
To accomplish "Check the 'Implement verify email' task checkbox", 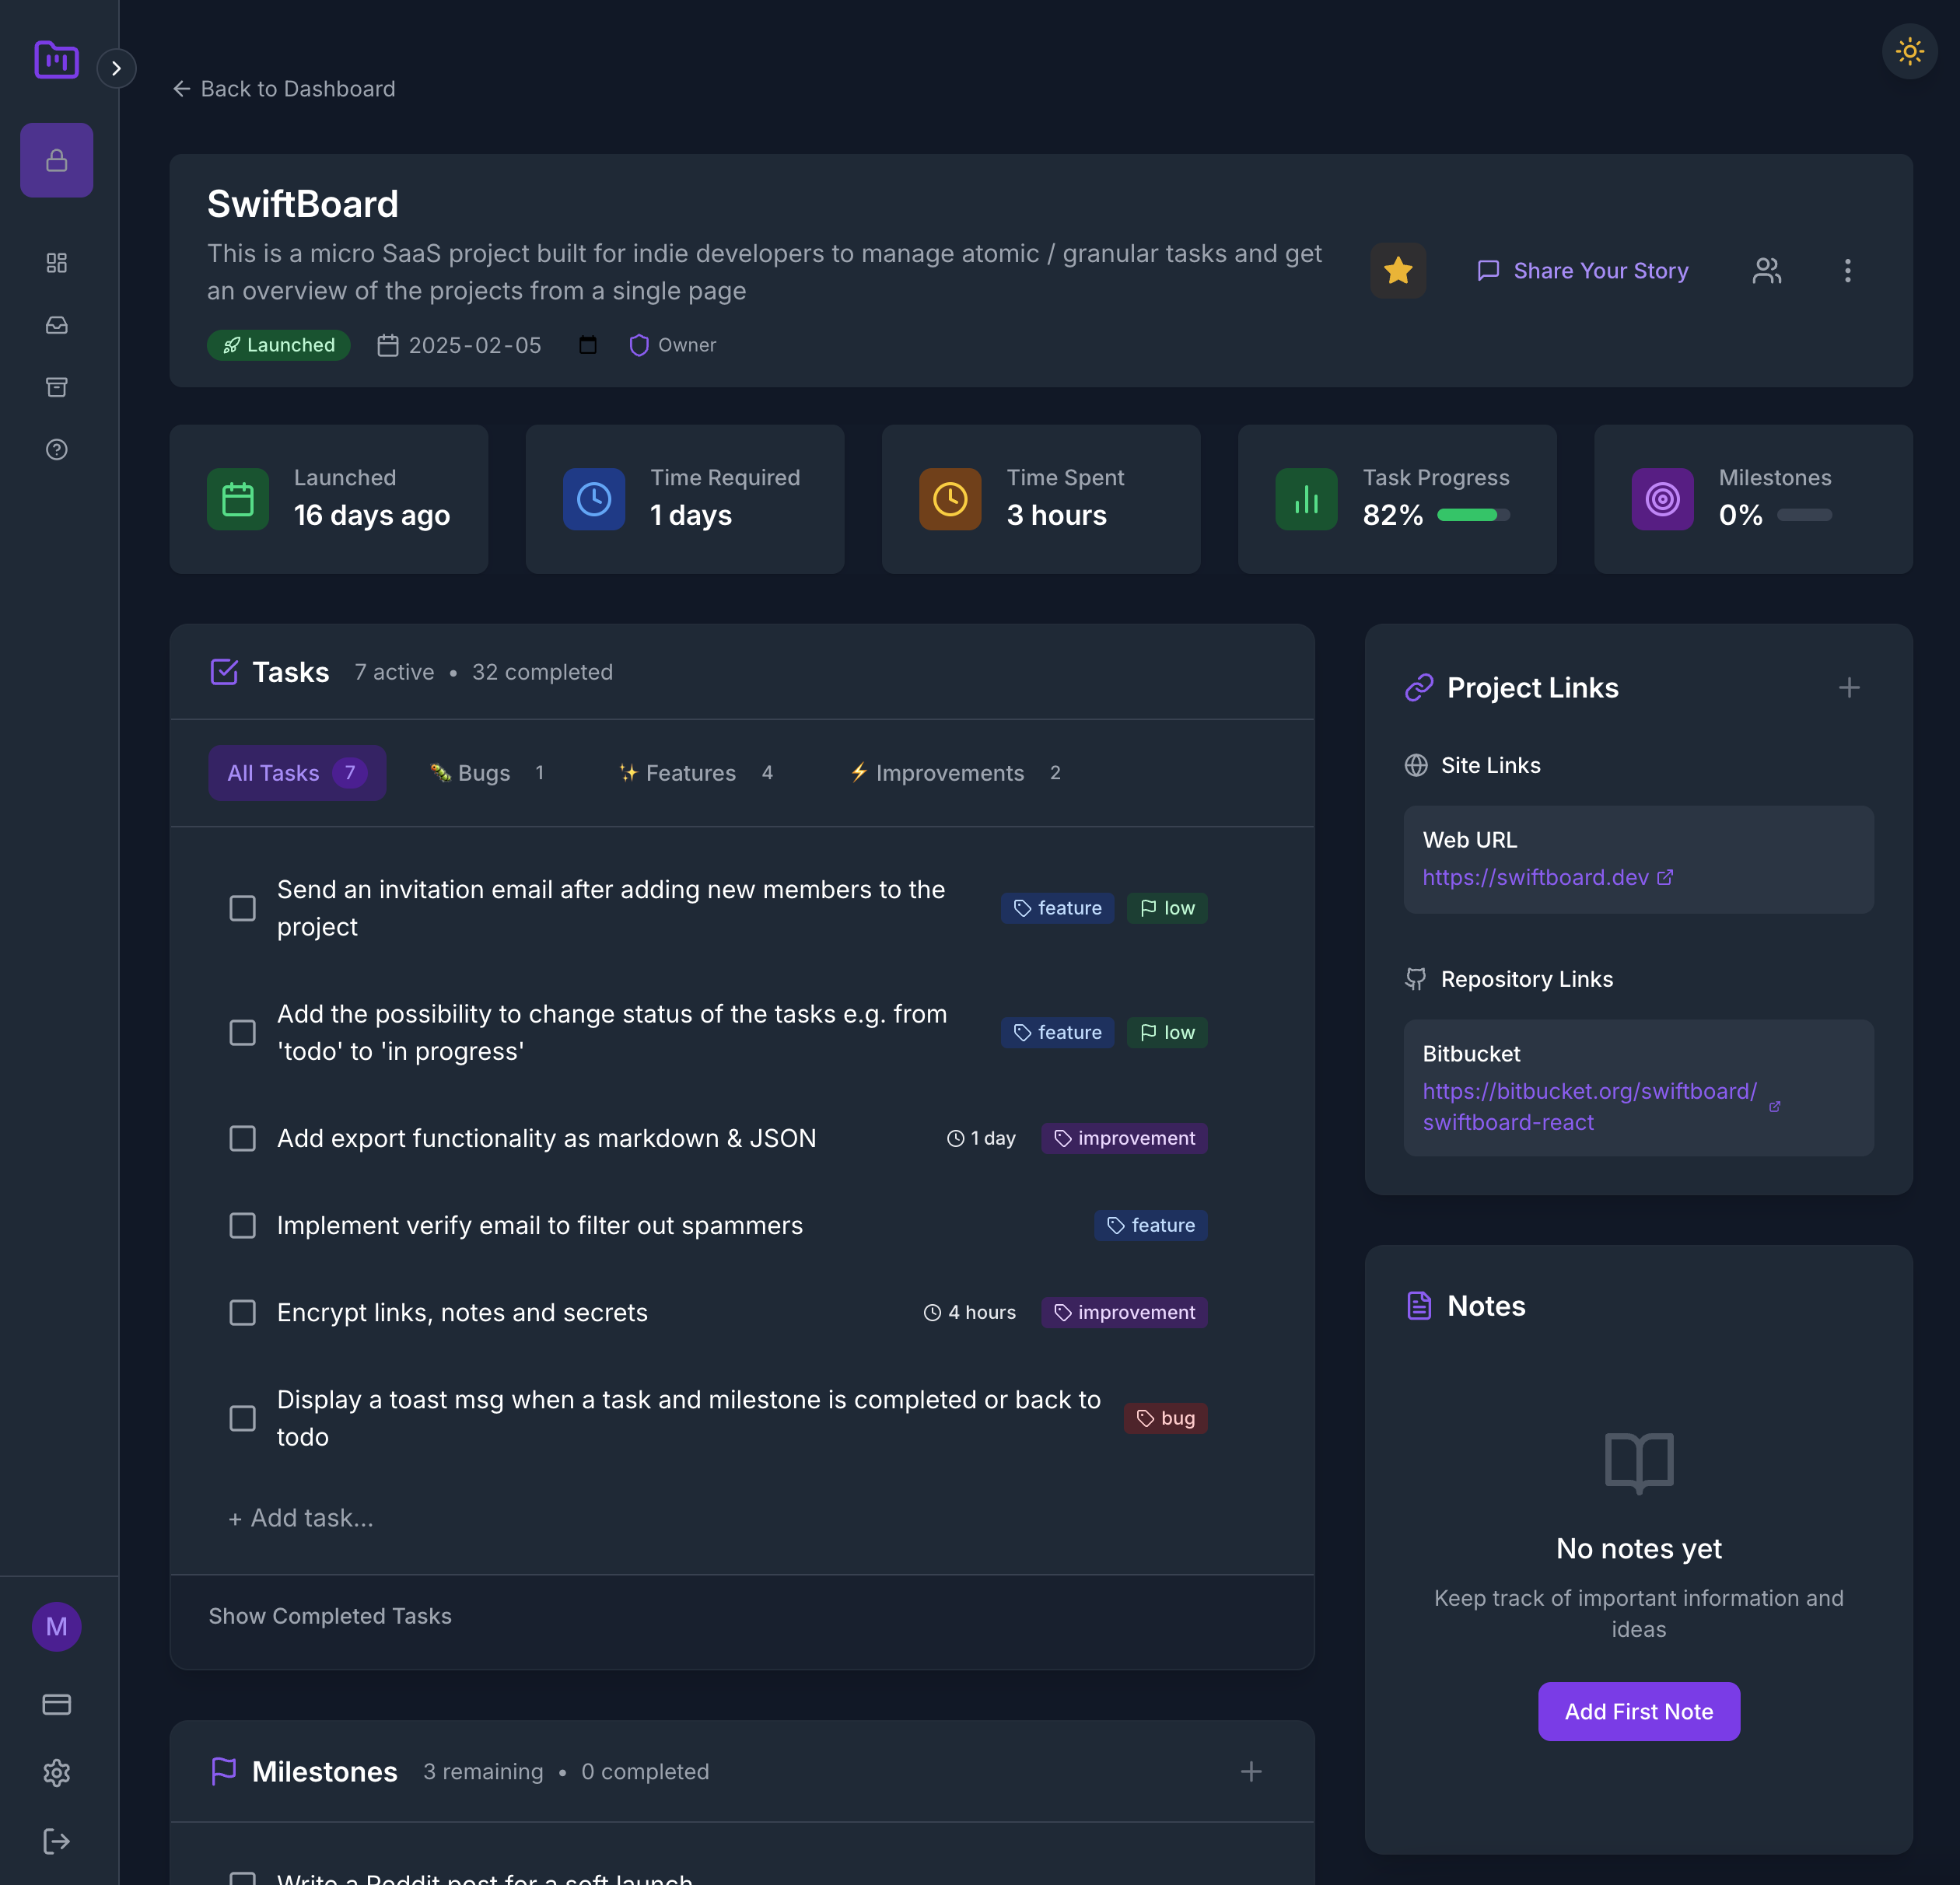I will [242, 1225].
